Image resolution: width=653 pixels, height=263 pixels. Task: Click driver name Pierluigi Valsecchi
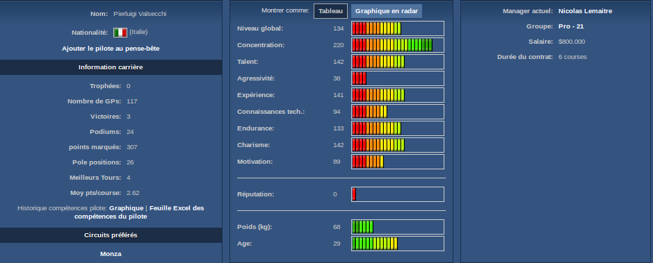(x=140, y=14)
